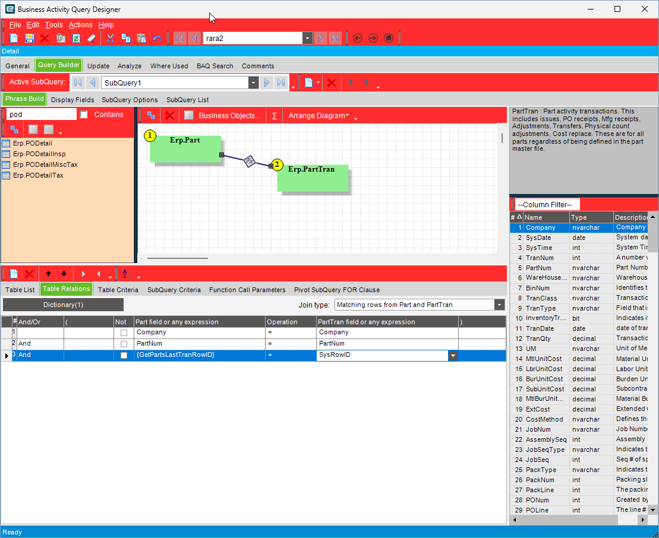Click link tables icon in diagram toolbar

click(151, 115)
